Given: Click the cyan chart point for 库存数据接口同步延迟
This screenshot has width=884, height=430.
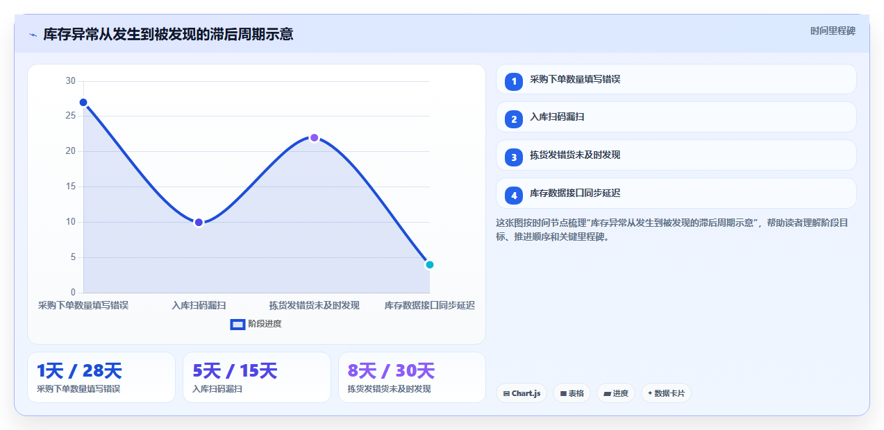Looking at the screenshot, I should pyautogui.click(x=429, y=264).
